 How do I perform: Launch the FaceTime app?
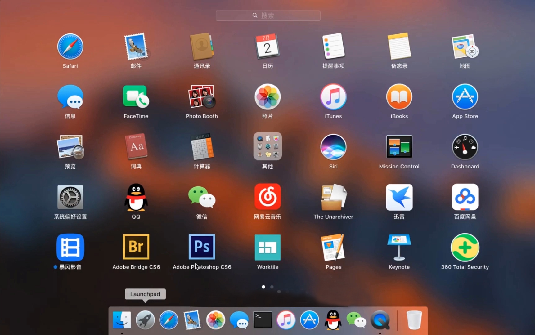click(x=136, y=97)
